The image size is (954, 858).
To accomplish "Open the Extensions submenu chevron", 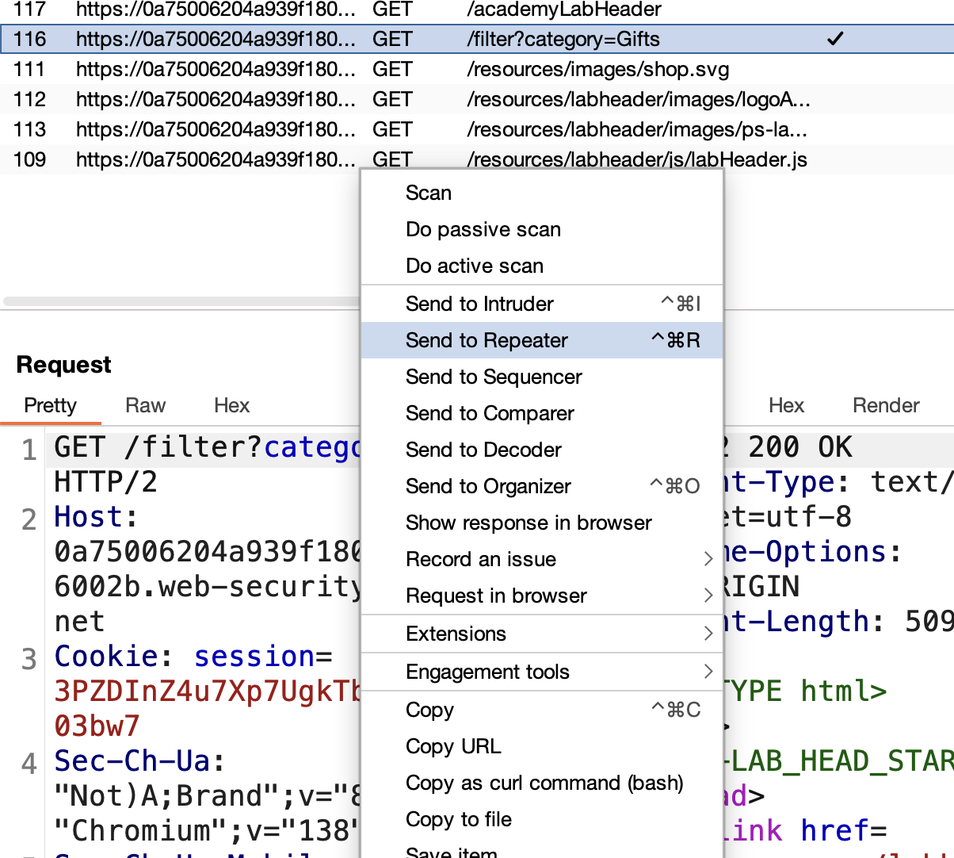I will tap(708, 634).
